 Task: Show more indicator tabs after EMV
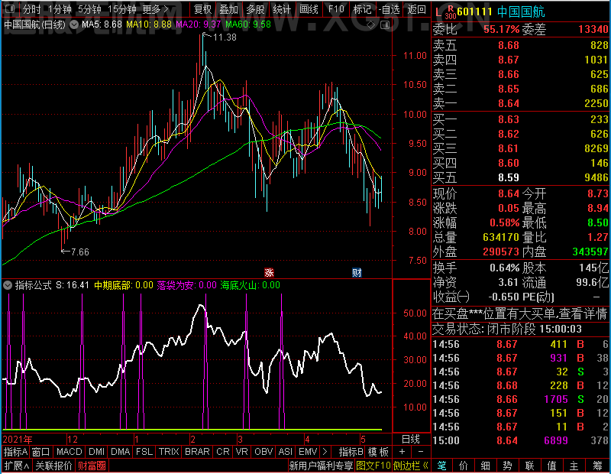click(x=325, y=451)
